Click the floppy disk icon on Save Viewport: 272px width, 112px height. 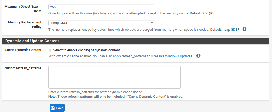[x=53, y=108]
